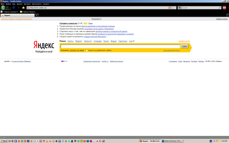Open Adobe Acrobat PDF icon in taskbar
This screenshot has height=143, width=229.
click(94, 141)
